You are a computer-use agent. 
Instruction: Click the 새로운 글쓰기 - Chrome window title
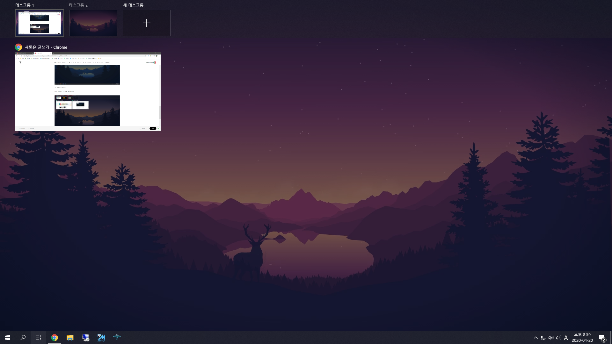click(x=46, y=47)
